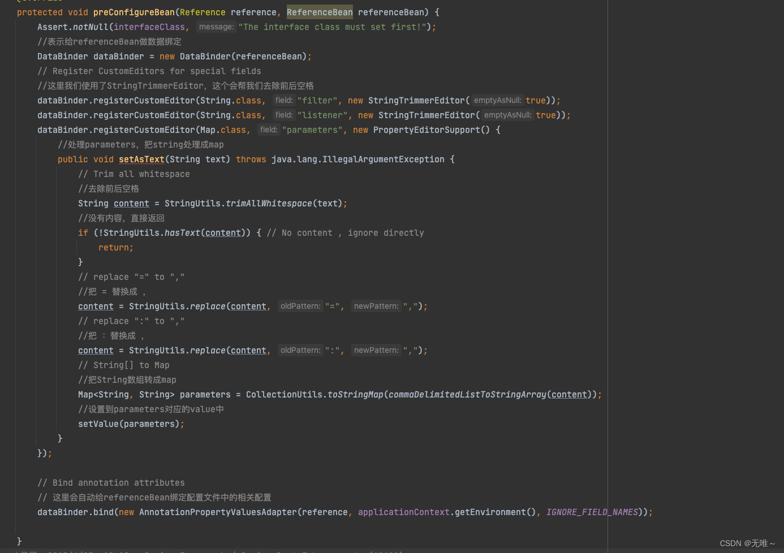Click the "filter" string literal

click(x=317, y=101)
